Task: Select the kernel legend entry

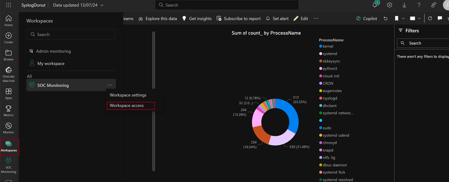Action: (x=326, y=46)
